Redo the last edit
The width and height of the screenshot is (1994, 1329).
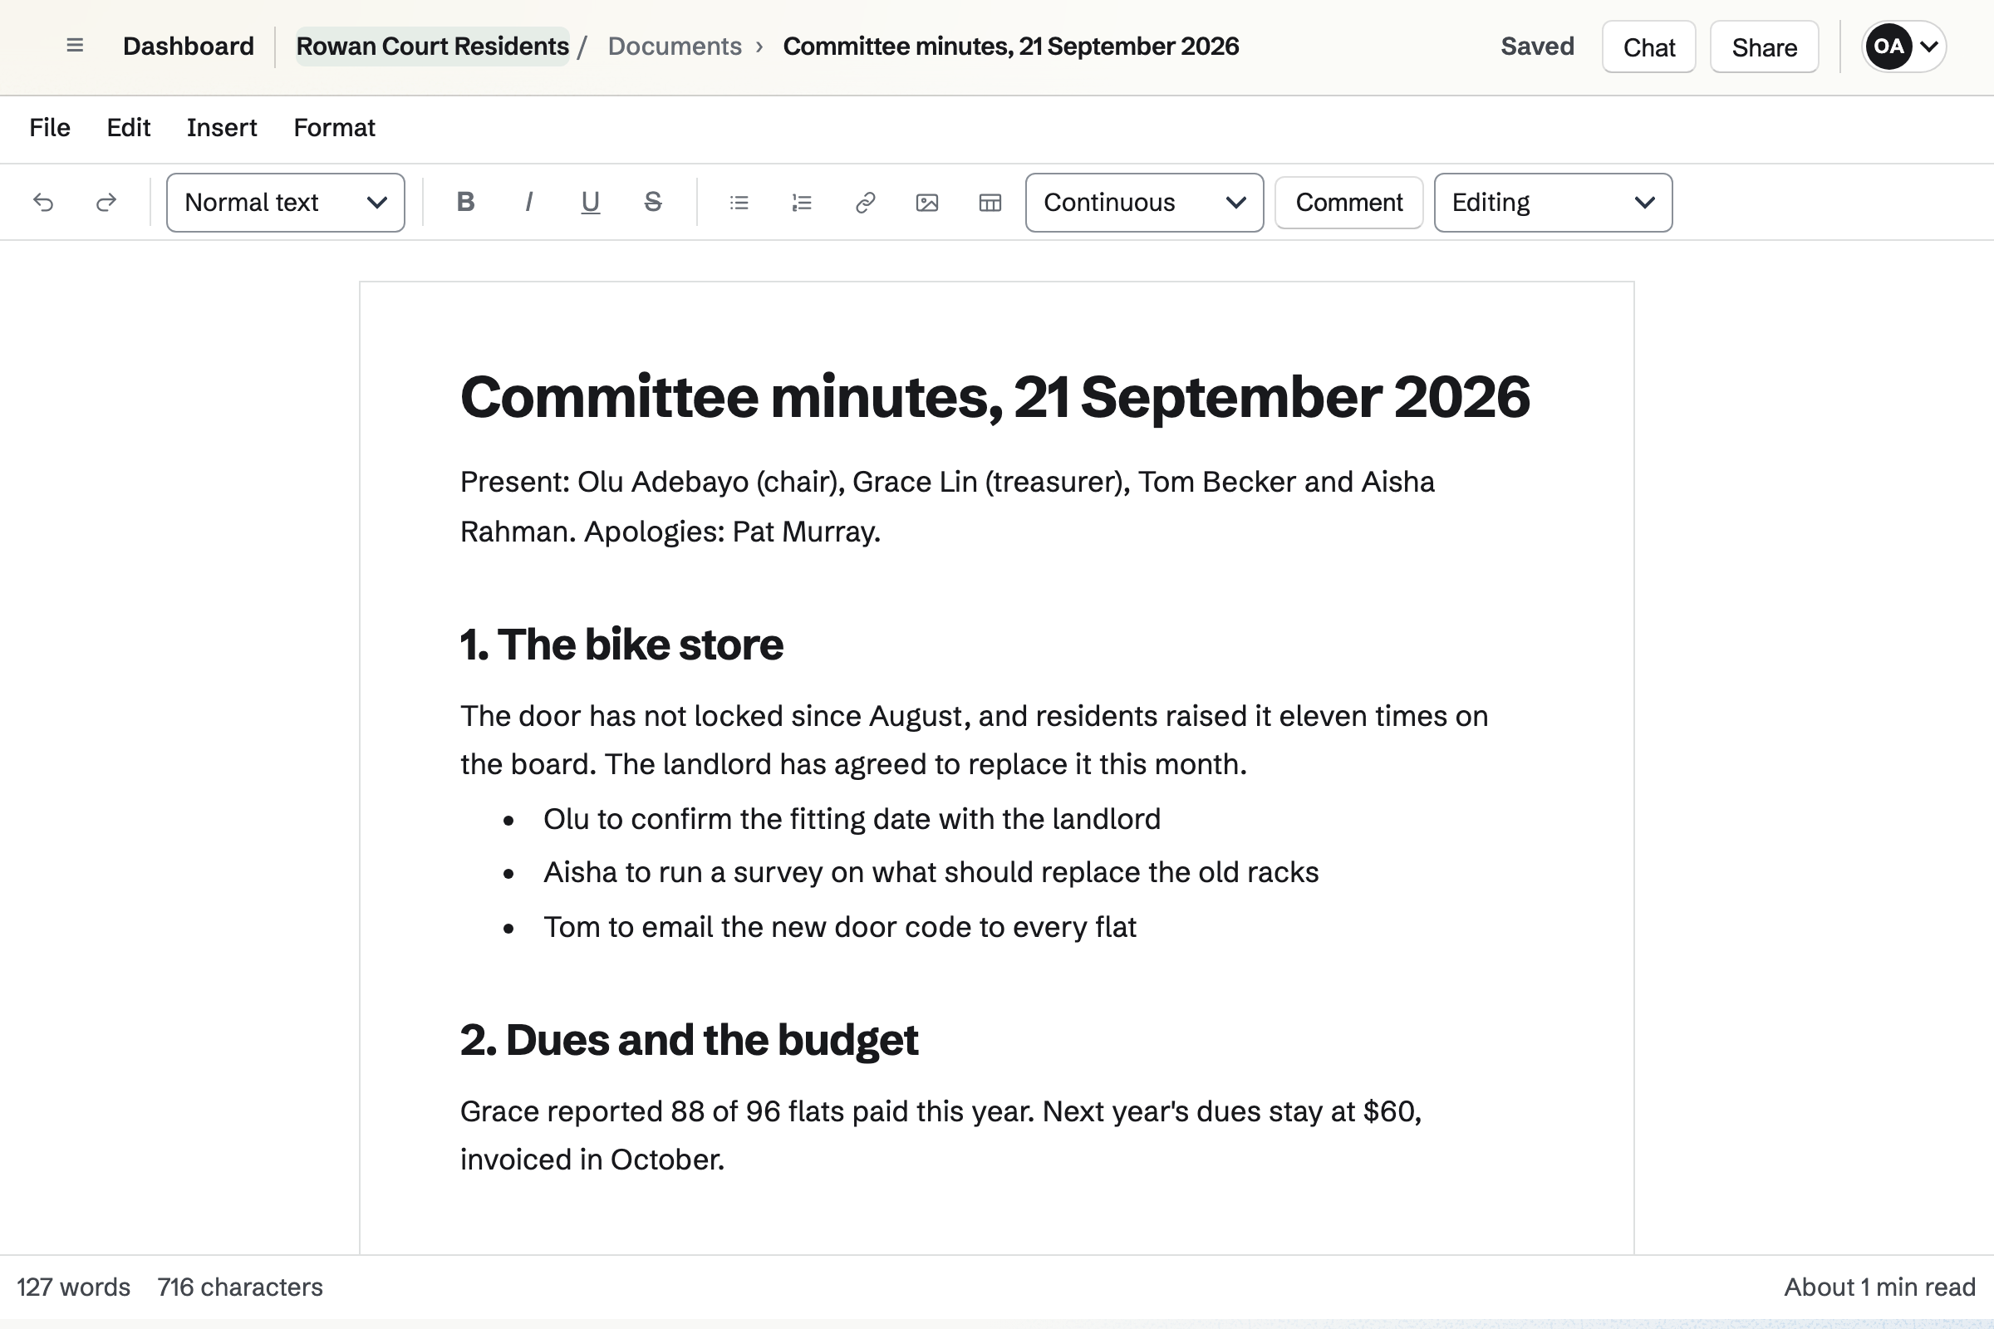coord(106,203)
